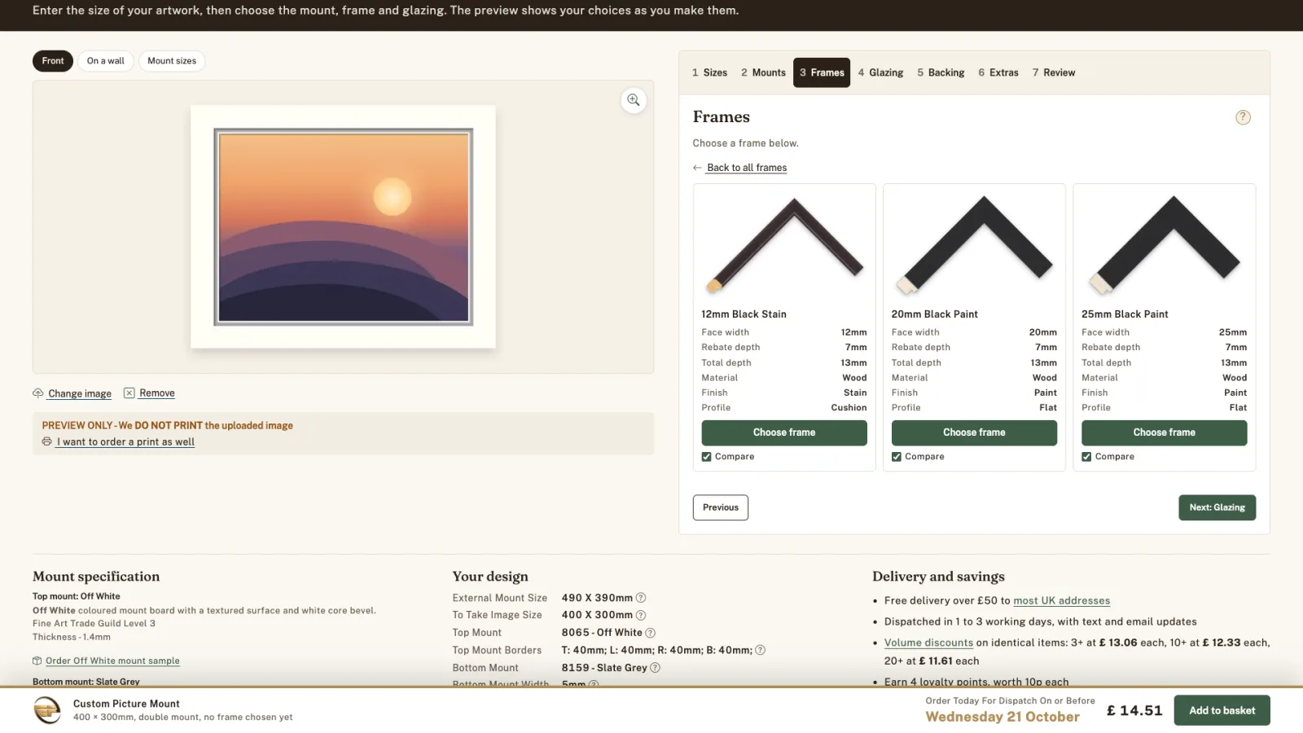Image resolution: width=1303 pixels, height=733 pixels.
Task: Open most UK addresses link
Action: [1062, 600]
